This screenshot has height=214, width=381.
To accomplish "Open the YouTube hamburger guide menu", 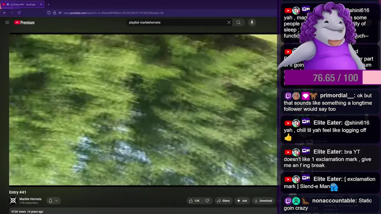I will point(7,22).
